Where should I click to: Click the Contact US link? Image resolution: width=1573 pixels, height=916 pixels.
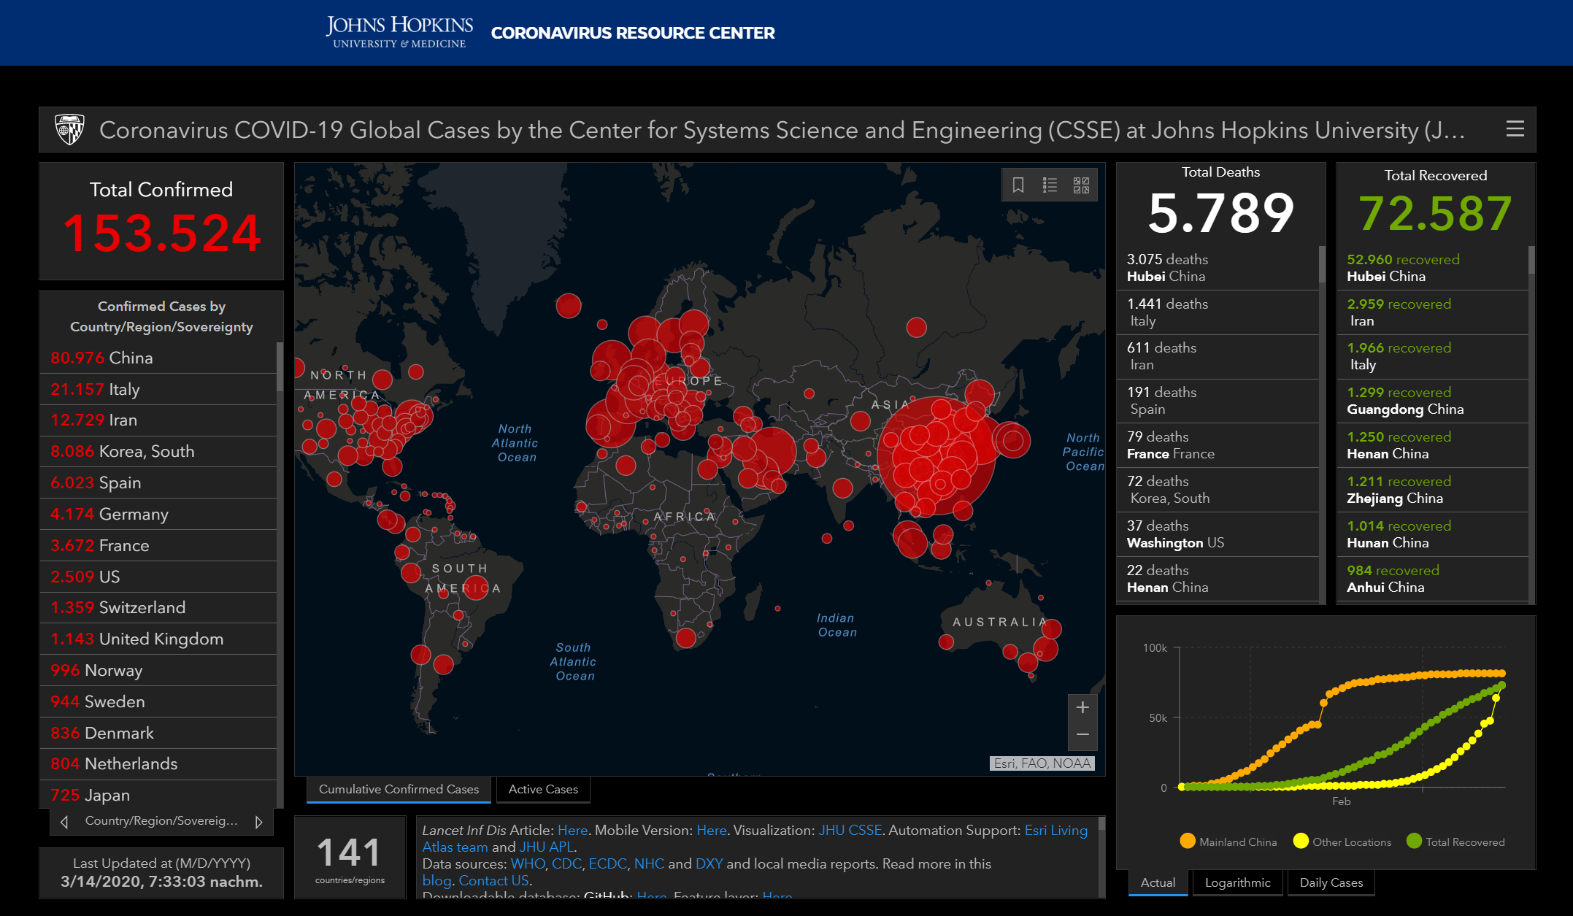coord(493,880)
